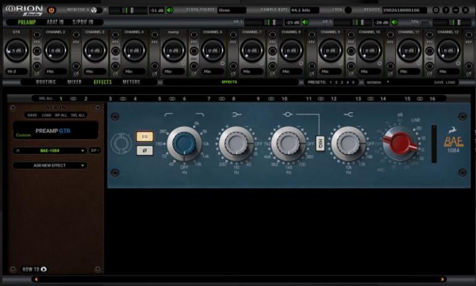Image resolution: width=476 pixels, height=286 pixels.
Task: Click the 48V button right of GTR
Action: click(36, 35)
